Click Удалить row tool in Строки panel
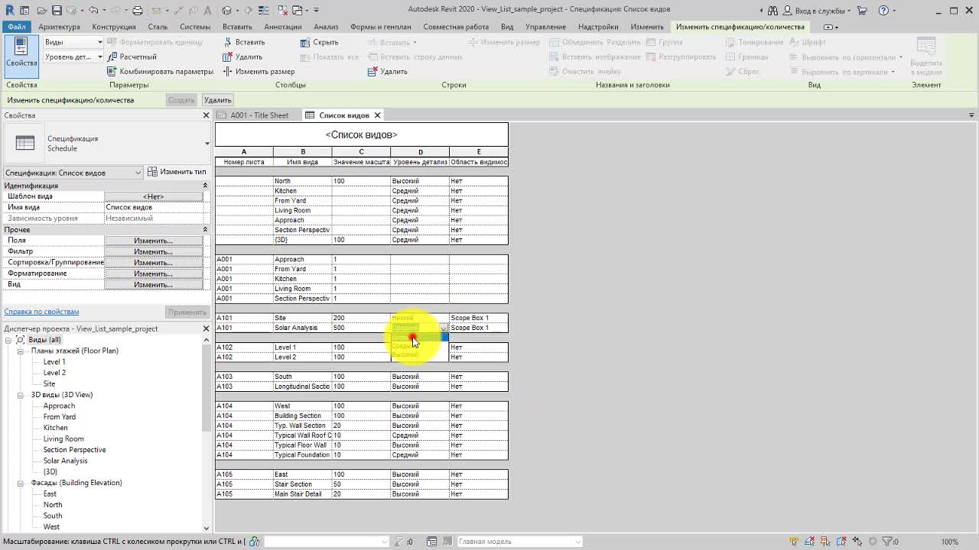 [388, 71]
